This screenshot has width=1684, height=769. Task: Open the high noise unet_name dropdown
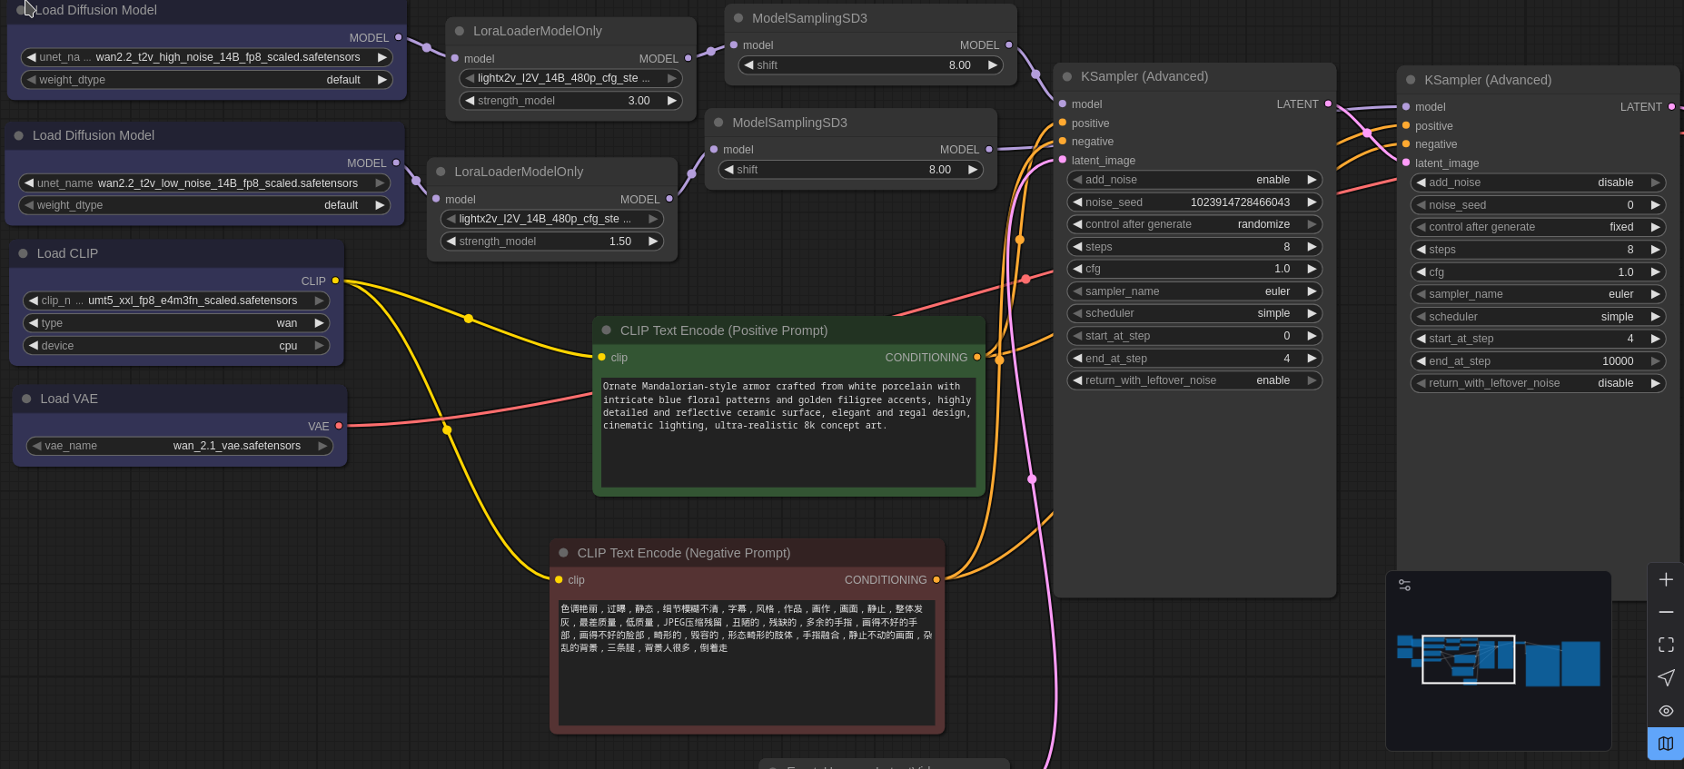207,57
